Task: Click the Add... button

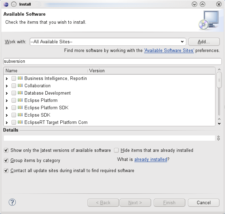Action: coord(204,42)
